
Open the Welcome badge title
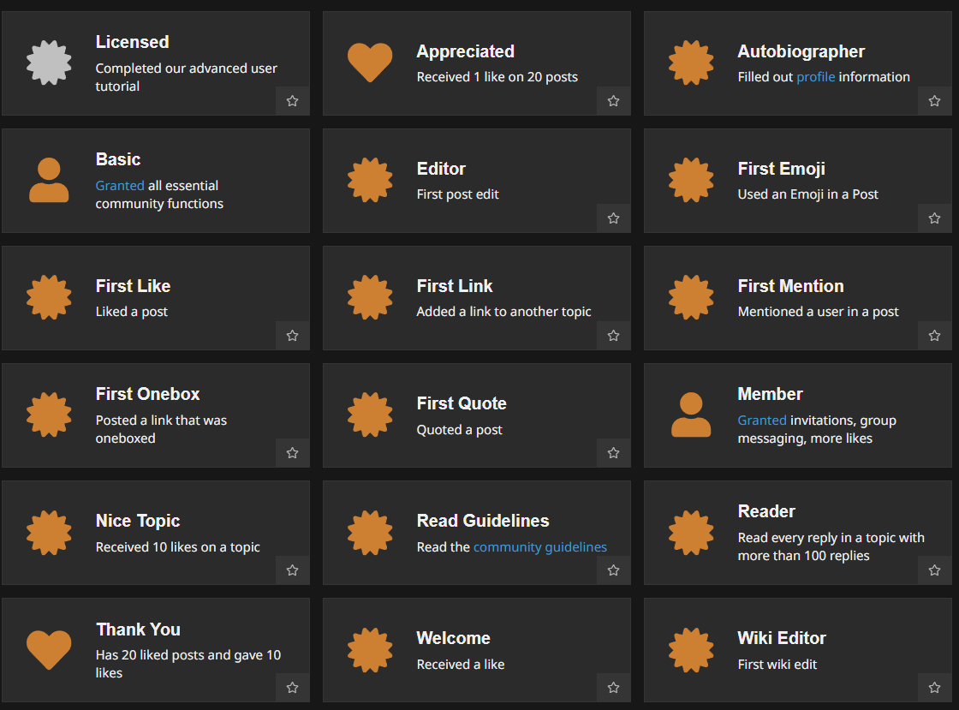point(453,638)
